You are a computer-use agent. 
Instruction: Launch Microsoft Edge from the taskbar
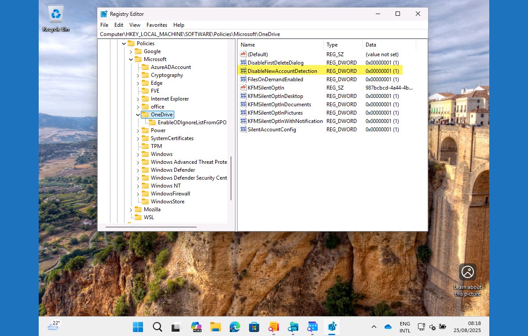[x=235, y=327]
